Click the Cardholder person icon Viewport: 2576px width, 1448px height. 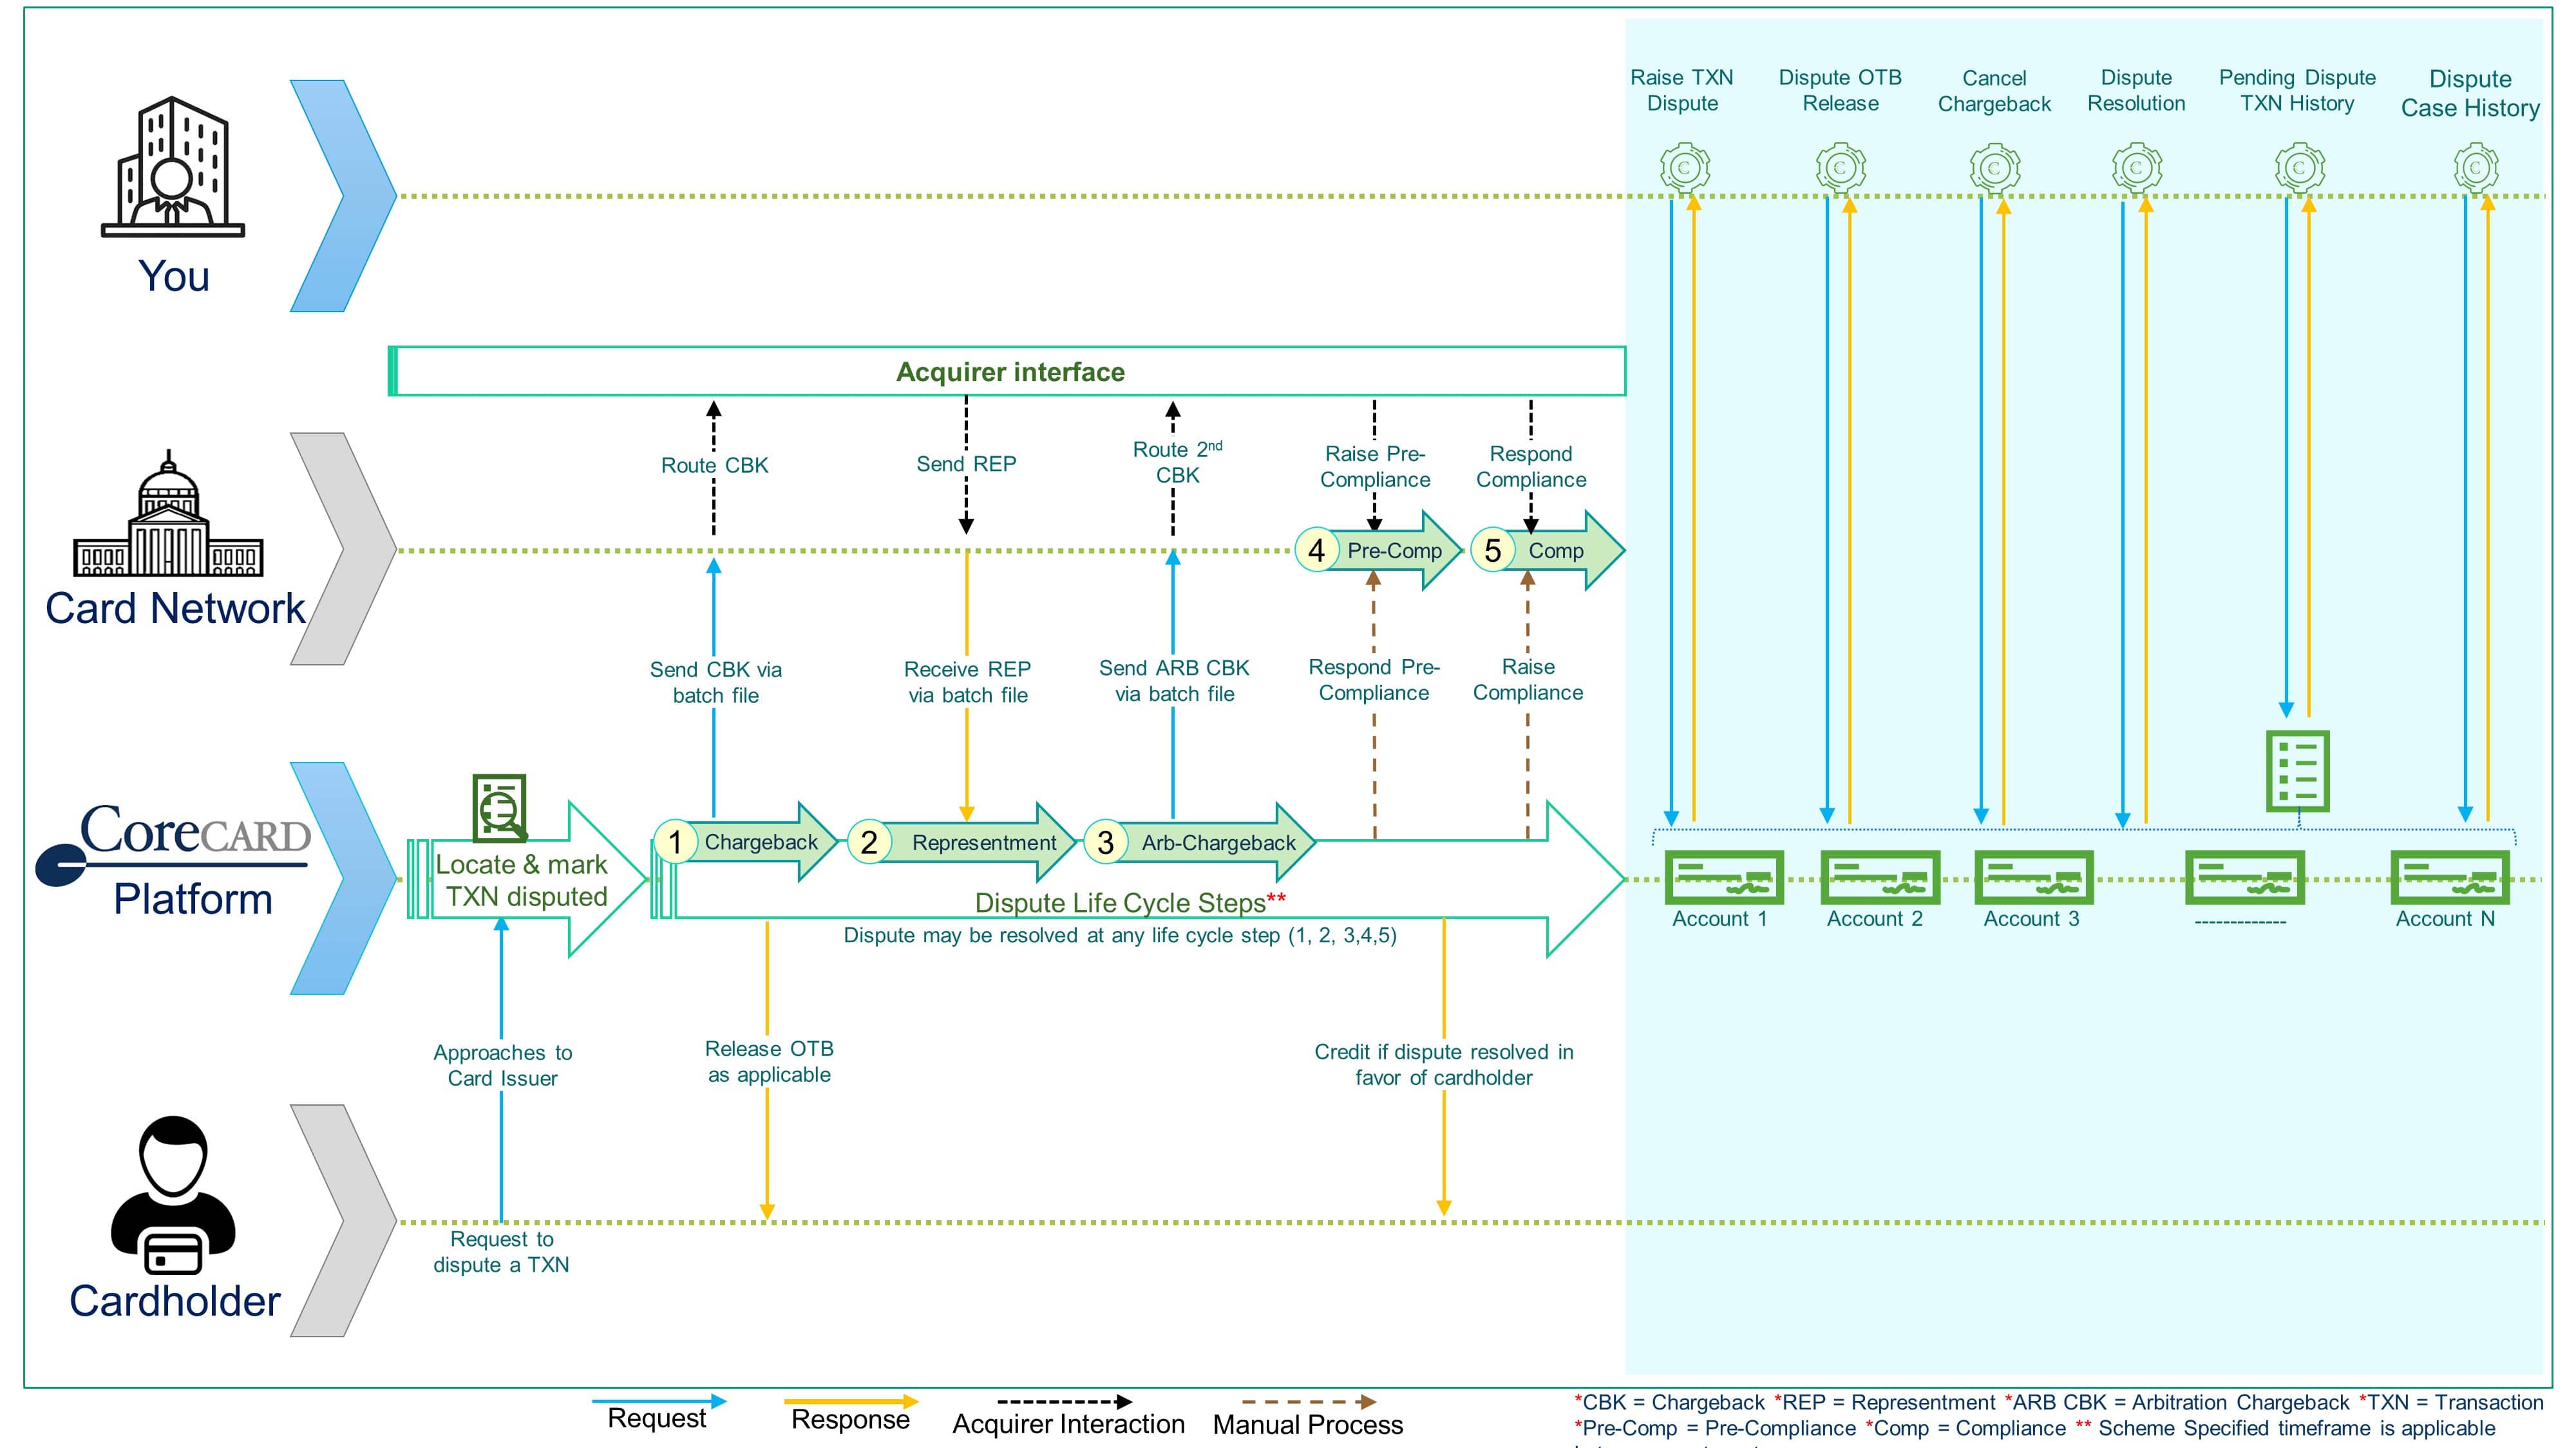[x=173, y=1194]
